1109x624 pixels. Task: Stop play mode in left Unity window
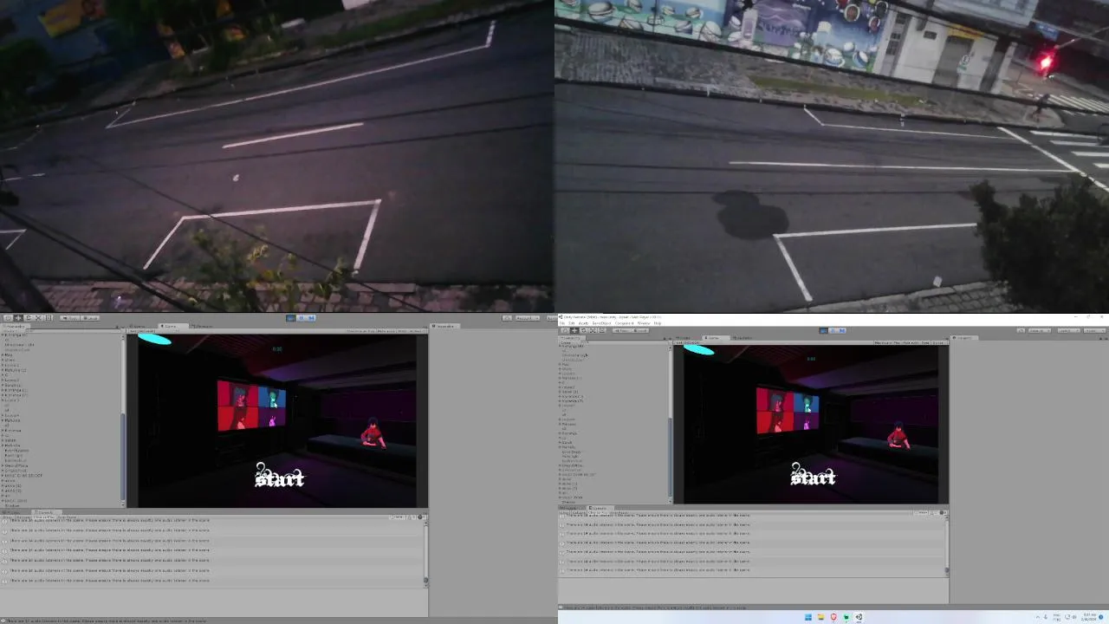point(290,318)
